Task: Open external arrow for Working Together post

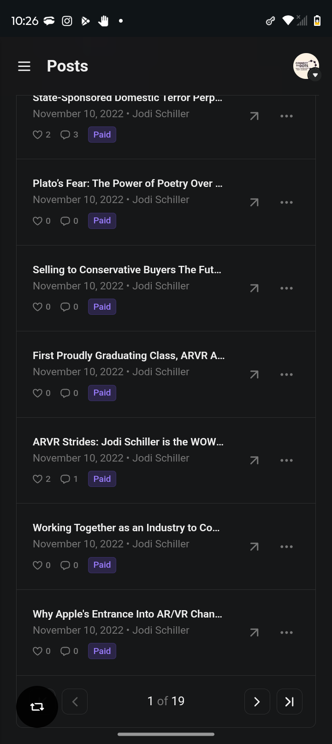Action: pos(254,547)
